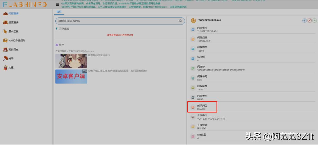This screenshot has height=145, width=318.
Task: Click the red login prompt for flash speed
Action: click(120, 35)
